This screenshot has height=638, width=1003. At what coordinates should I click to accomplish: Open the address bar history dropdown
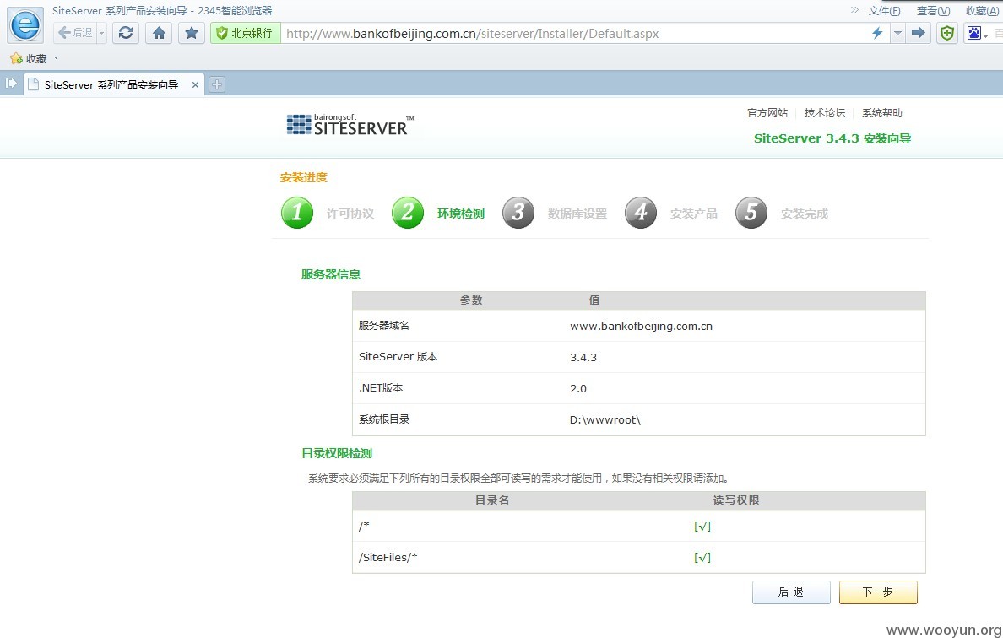click(897, 33)
